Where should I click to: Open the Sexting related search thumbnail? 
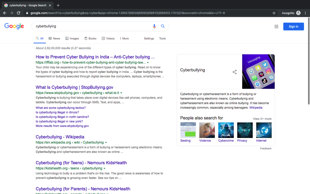coord(188,130)
